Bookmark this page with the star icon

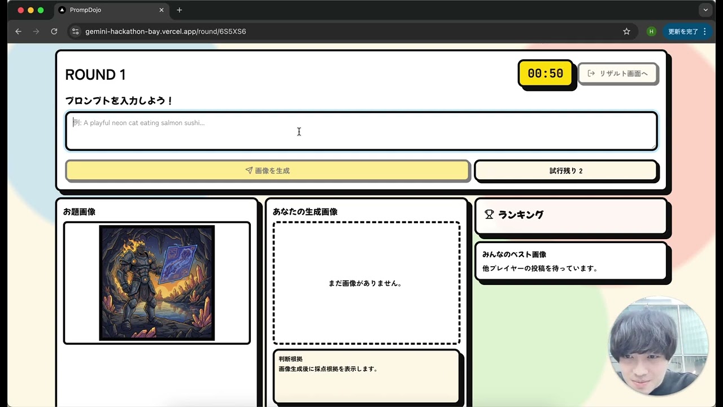(x=626, y=32)
